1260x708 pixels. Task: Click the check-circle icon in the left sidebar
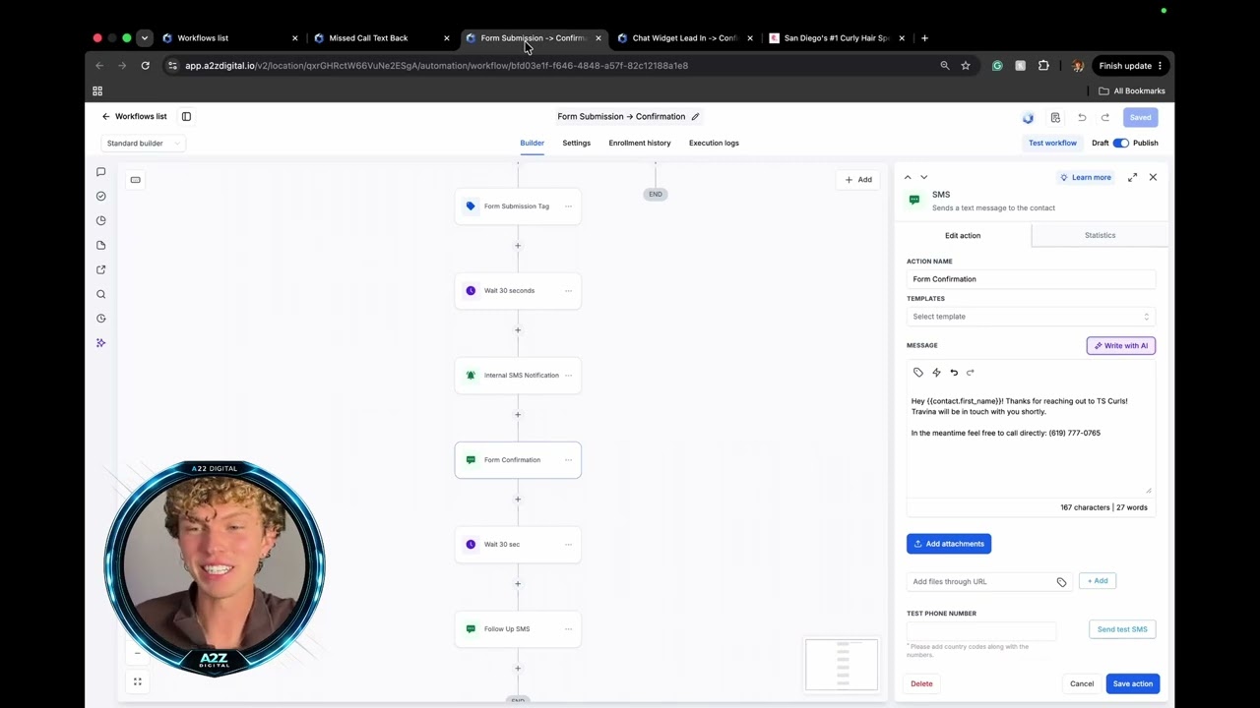coord(100,196)
